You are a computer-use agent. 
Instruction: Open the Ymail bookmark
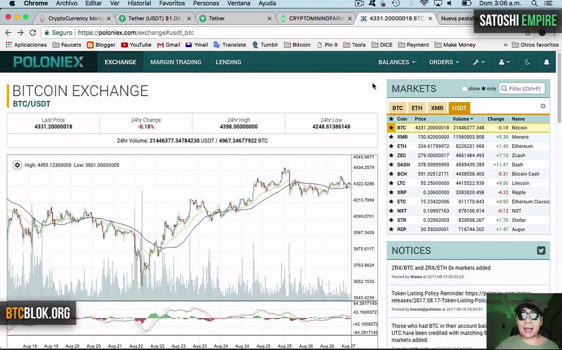point(197,45)
